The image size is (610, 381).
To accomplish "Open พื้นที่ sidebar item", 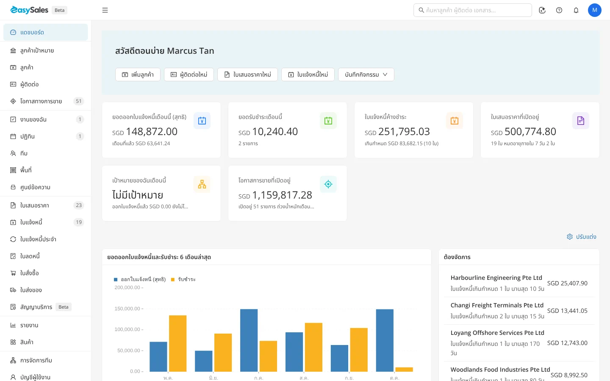I will tap(45, 170).
